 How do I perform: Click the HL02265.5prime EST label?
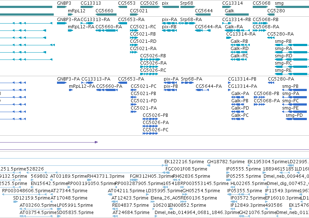(x=249, y=184)
